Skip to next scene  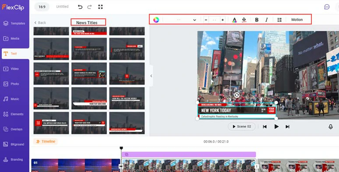287,126
